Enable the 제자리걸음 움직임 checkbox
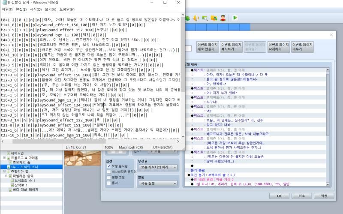The image size is (343, 214). coord(109,172)
